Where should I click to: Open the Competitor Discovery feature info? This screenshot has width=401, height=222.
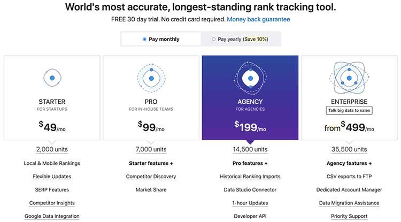[151, 177]
